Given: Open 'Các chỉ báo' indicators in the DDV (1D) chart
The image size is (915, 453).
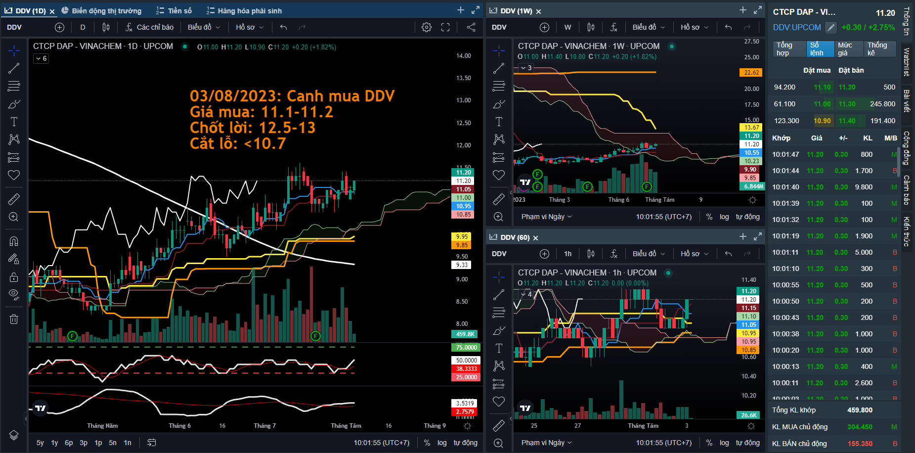Looking at the screenshot, I should [149, 27].
